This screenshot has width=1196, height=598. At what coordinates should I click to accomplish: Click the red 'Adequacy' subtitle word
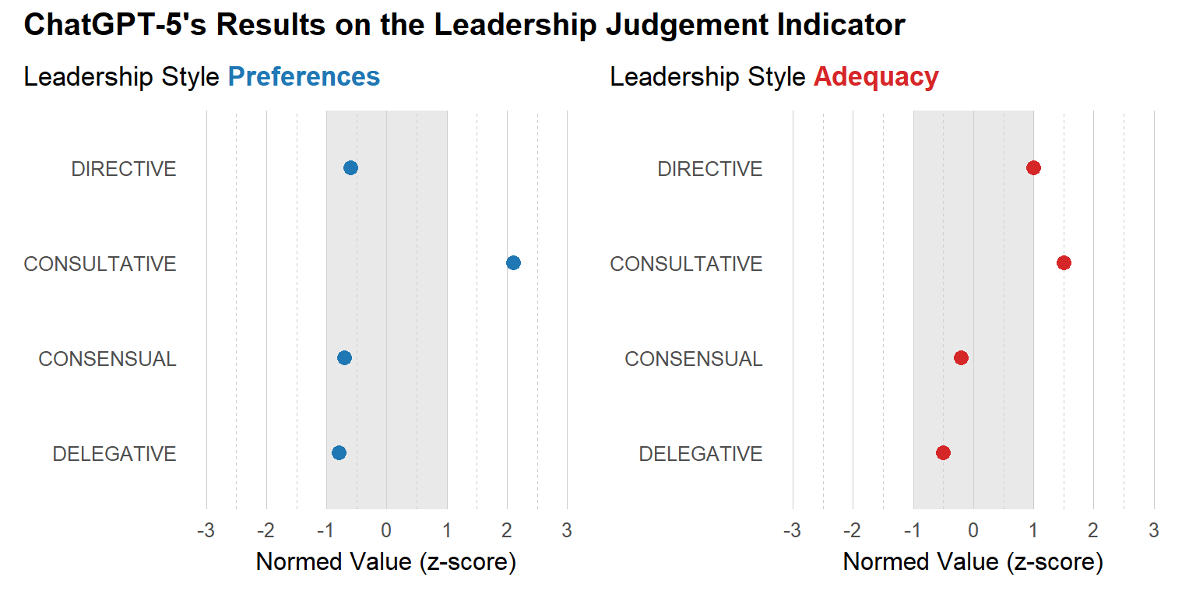click(876, 77)
